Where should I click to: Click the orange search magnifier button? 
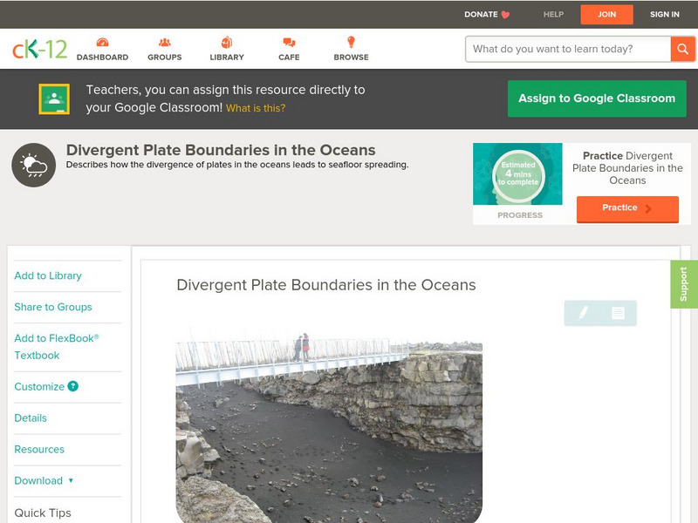682,49
